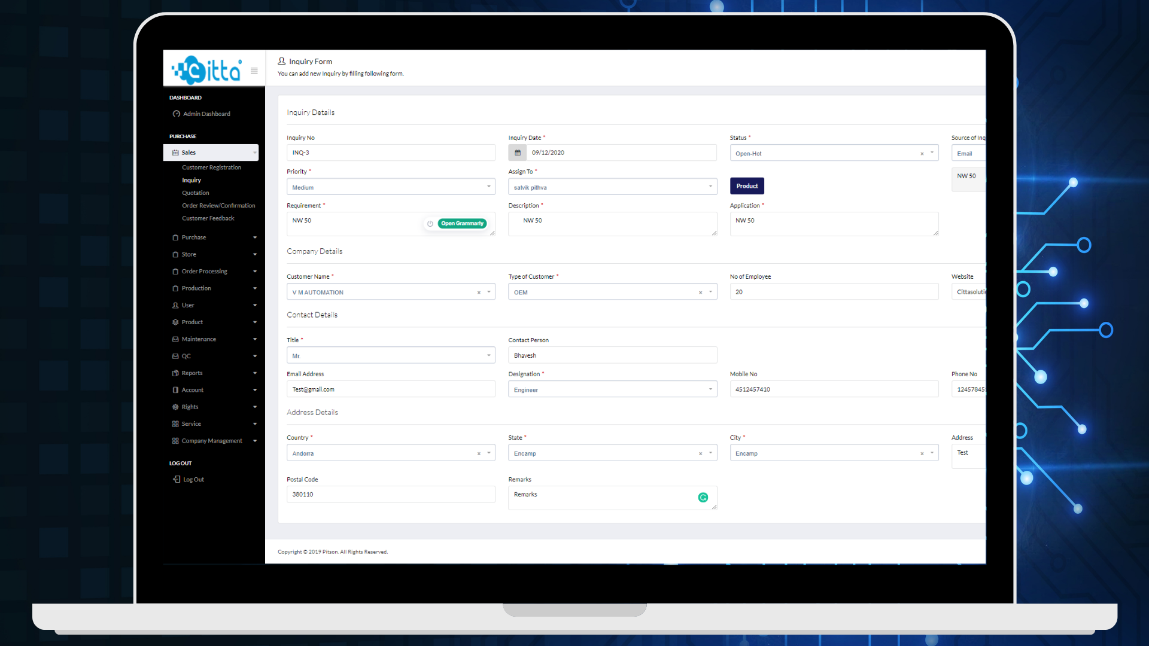Toggle the hamburger sidebar menu icon
The height and width of the screenshot is (646, 1149).
point(254,71)
